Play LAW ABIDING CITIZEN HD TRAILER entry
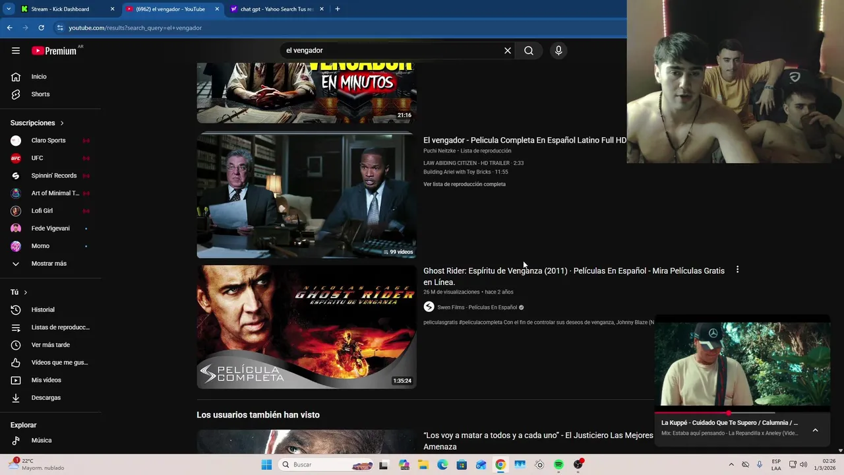844x475 pixels. [473, 163]
